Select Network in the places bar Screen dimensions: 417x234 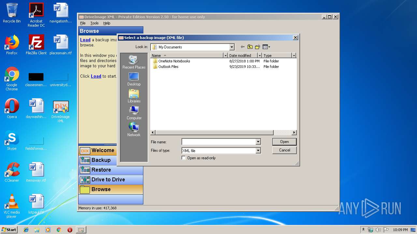[134, 129]
